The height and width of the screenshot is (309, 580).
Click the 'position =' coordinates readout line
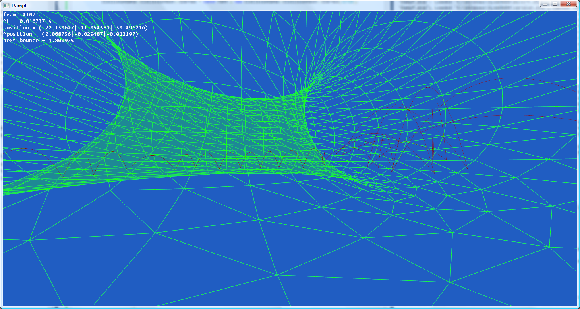point(75,28)
